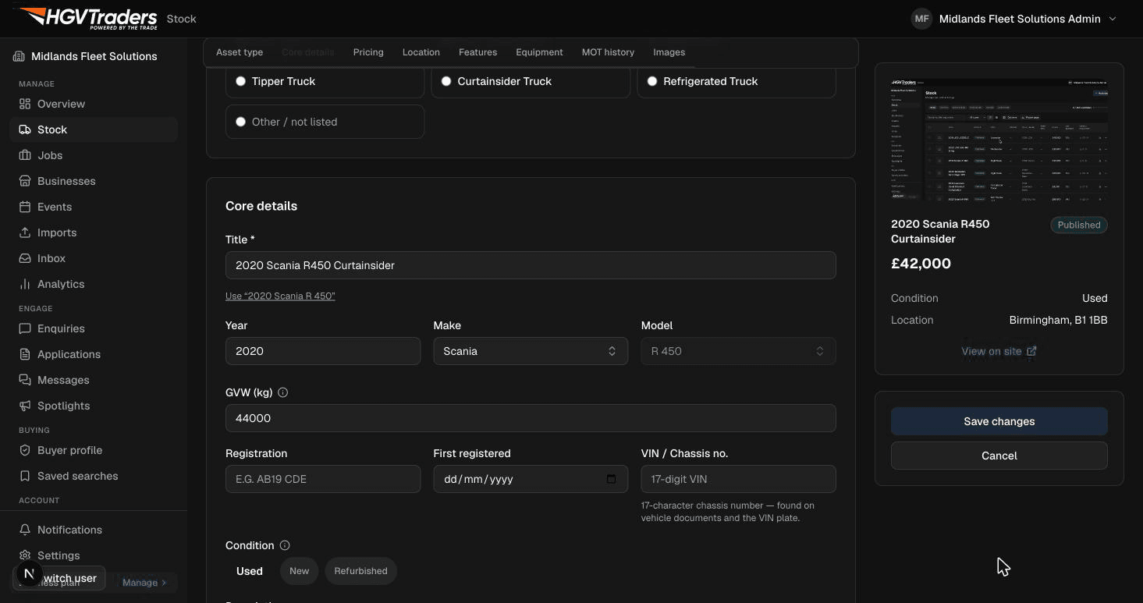The height and width of the screenshot is (603, 1143).
Task: Set condition to Refurbished
Action: click(x=360, y=571)
